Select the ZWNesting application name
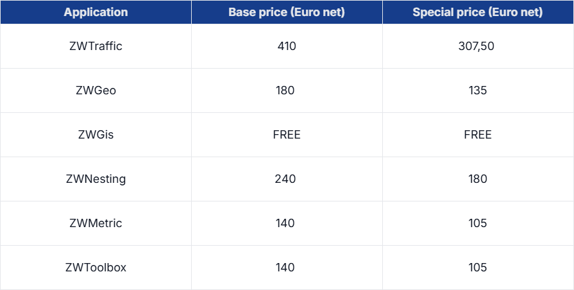The image size is (574, 290). [96, 179]
